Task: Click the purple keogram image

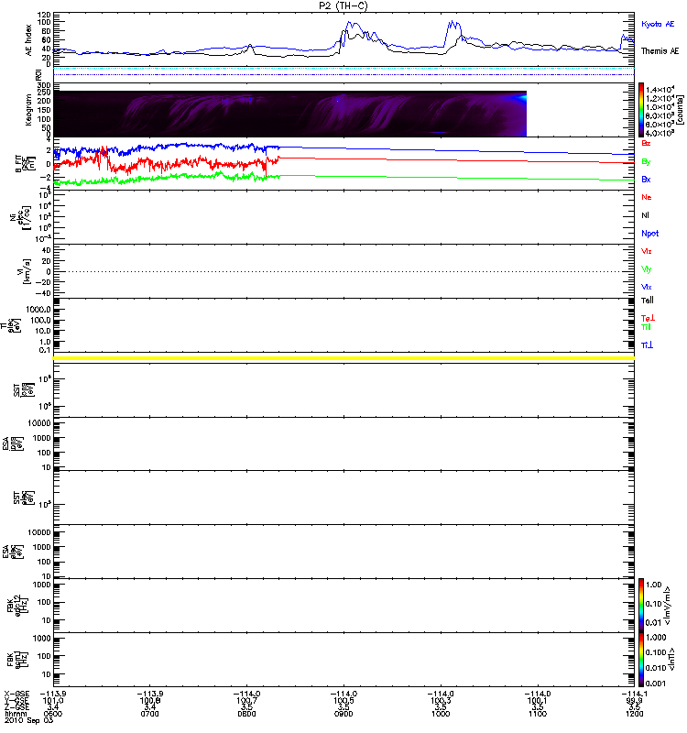Action: tap(289, 114)
